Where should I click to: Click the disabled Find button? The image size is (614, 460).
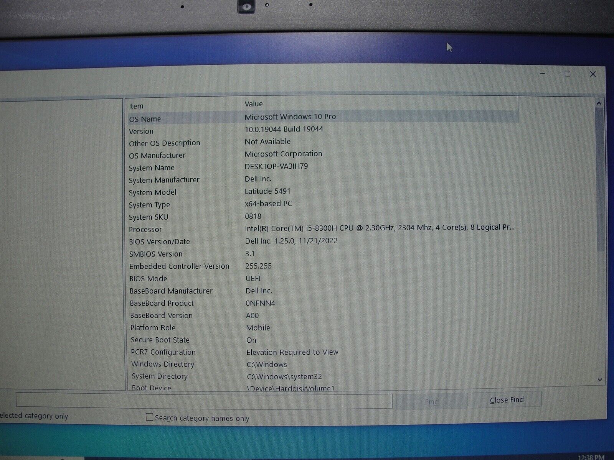(432, 401)
